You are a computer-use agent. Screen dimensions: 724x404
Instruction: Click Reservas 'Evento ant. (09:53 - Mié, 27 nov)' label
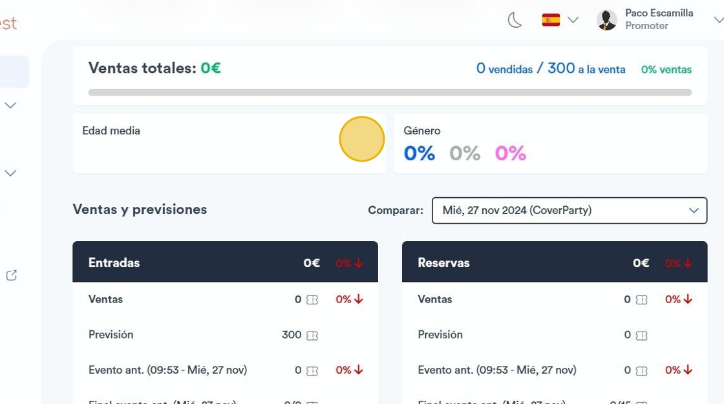pos(497,370)
